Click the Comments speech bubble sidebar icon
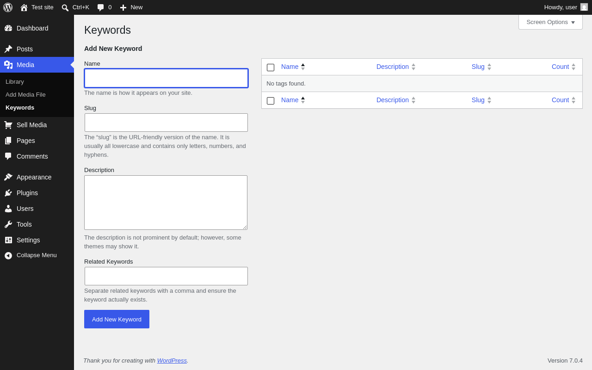 tap(8, 156)
